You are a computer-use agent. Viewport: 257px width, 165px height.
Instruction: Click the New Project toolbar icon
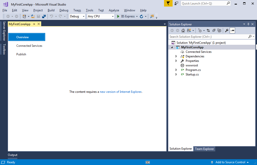[24, 16]
